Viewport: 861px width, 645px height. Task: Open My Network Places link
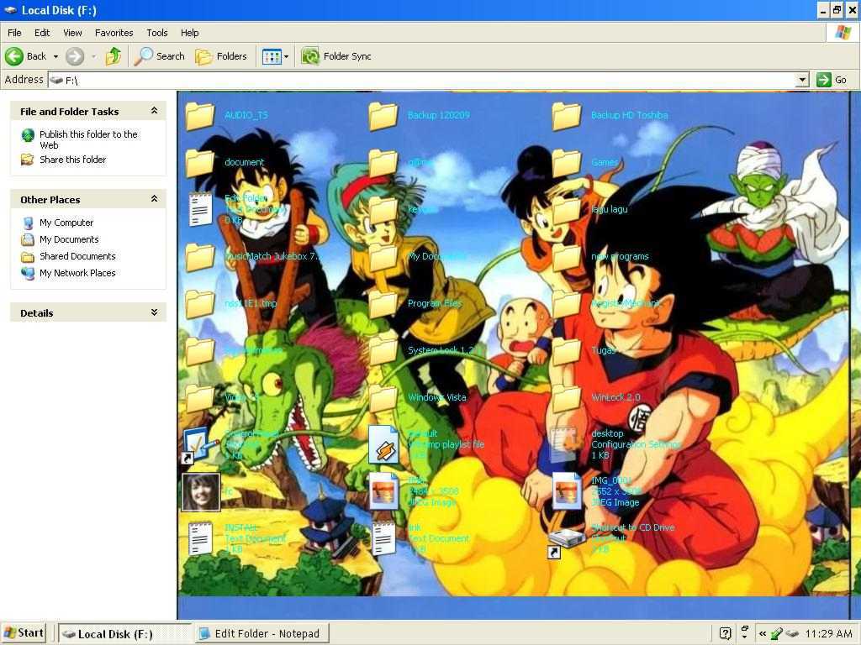pos(77,273)
